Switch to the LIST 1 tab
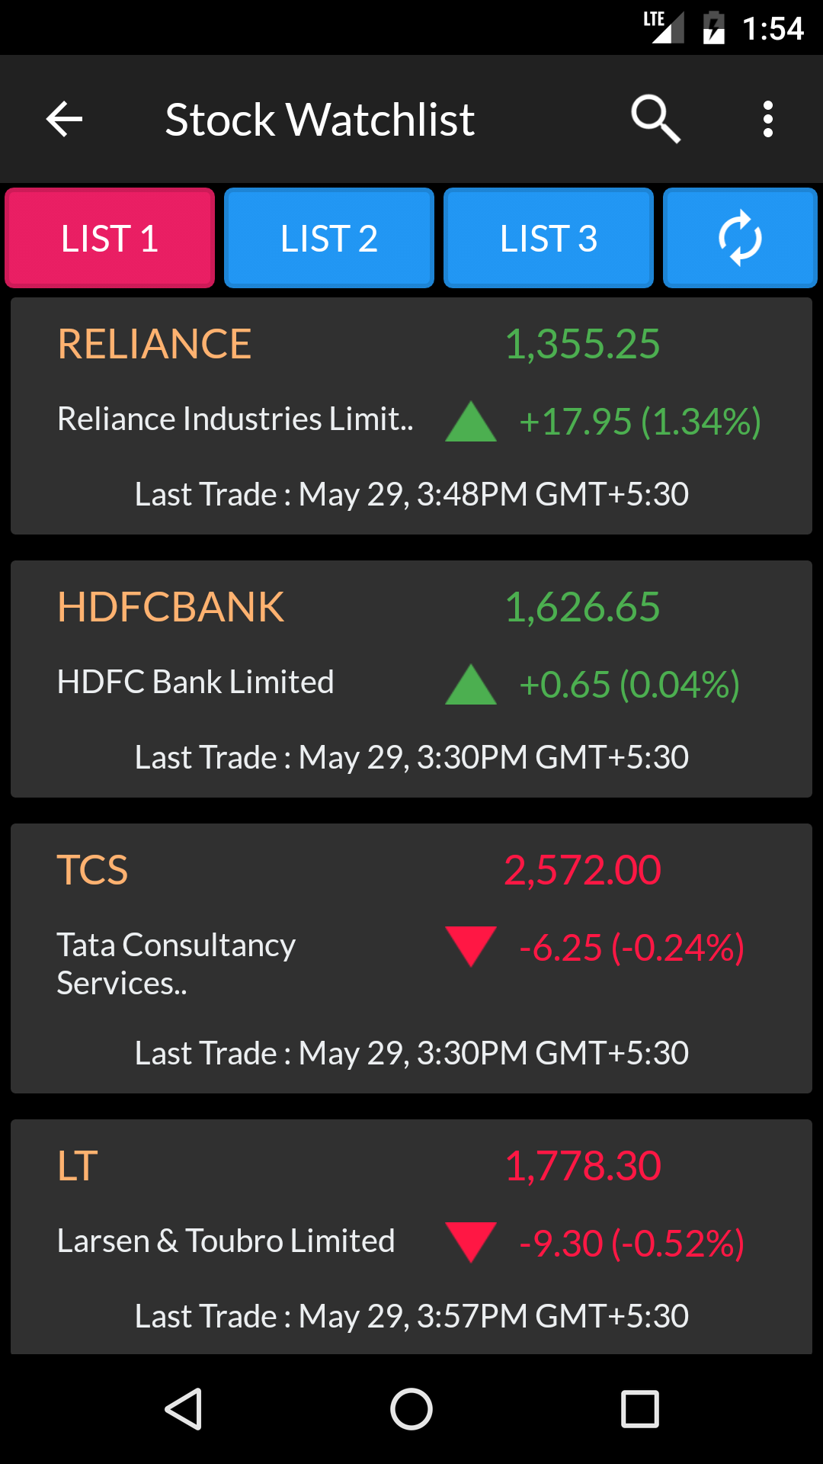Viewport: 823px width, 1464px height. pos(110,238)
